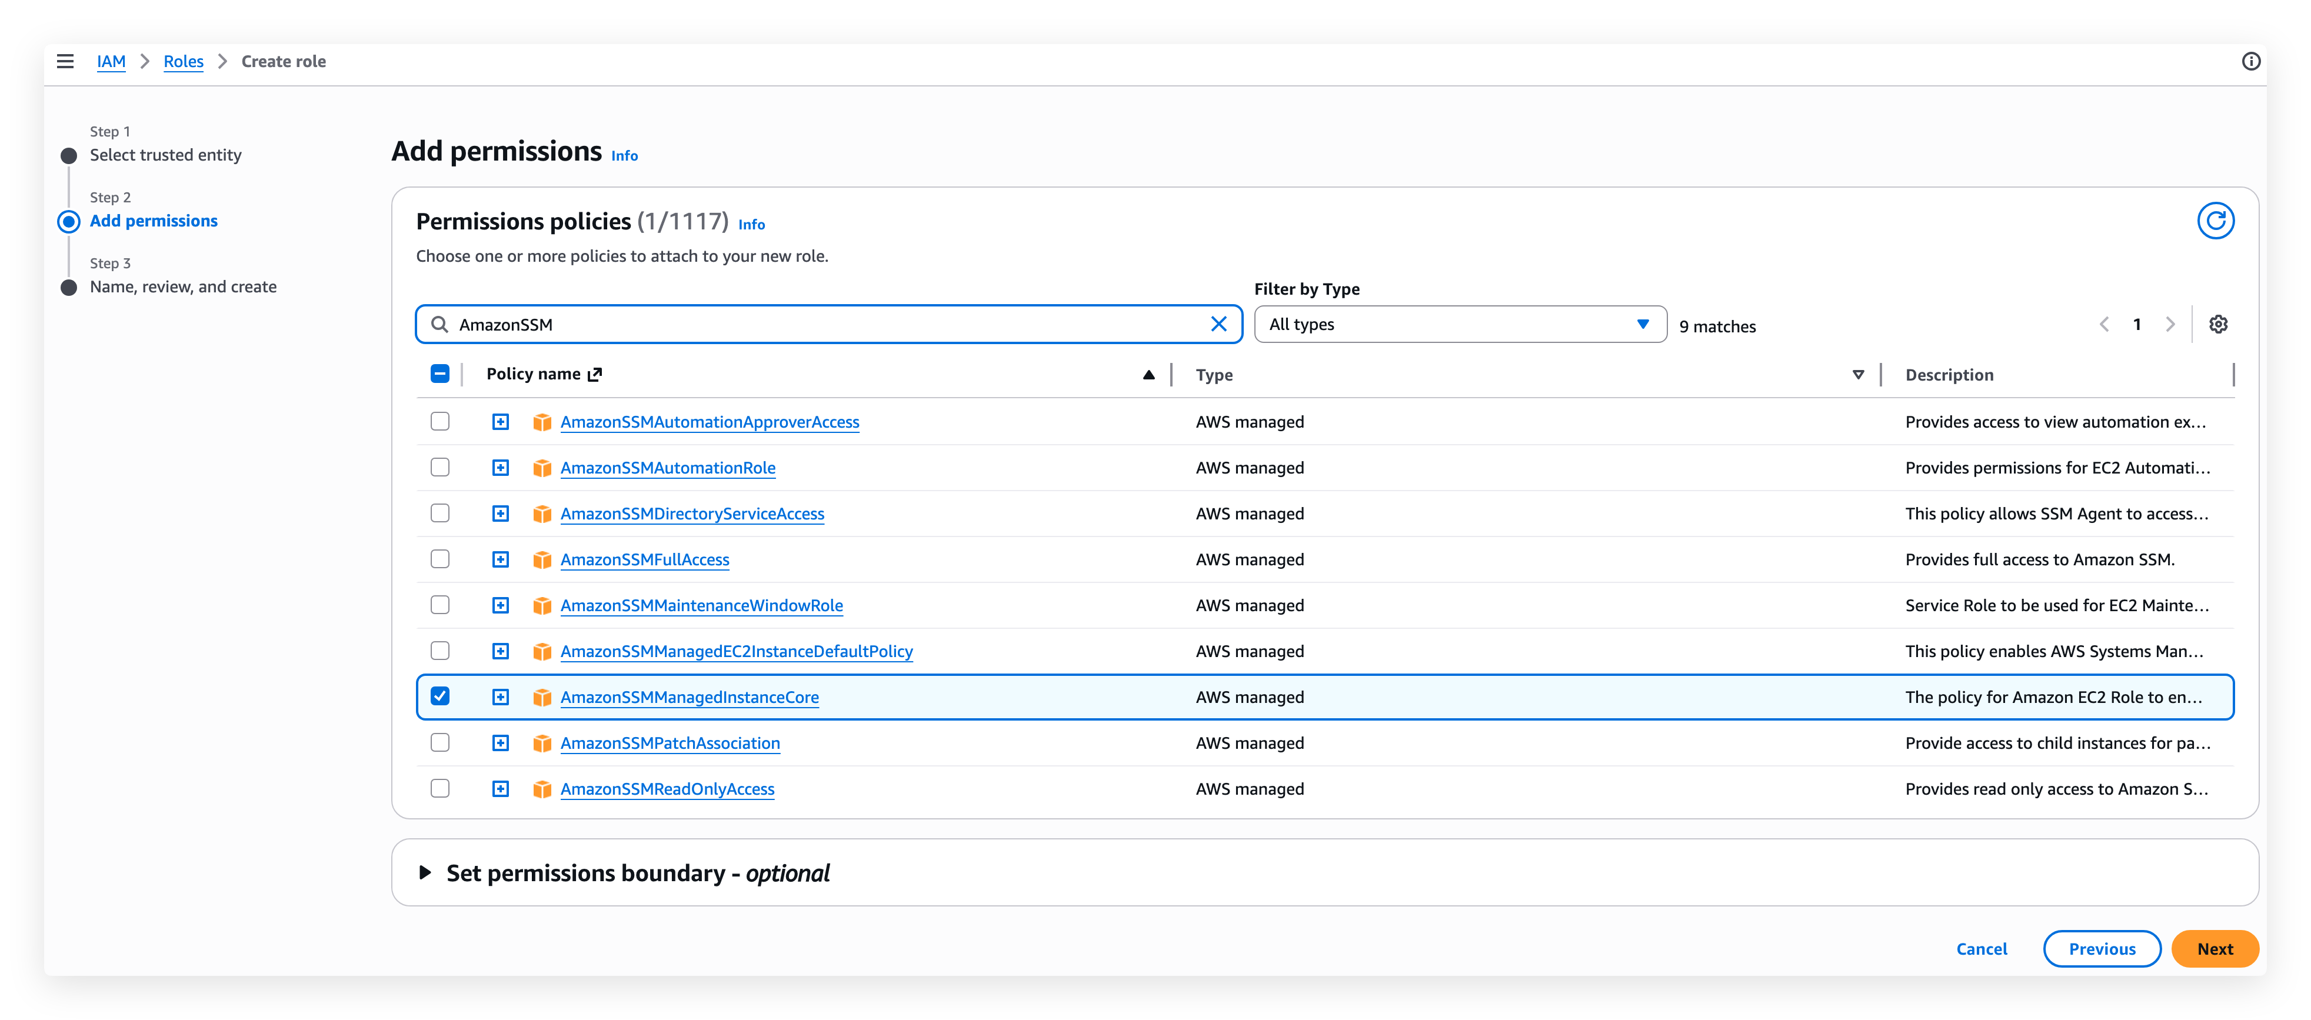
Task: Clear the AmazonSSM search with the X icon
Action: click(1219, 324)
